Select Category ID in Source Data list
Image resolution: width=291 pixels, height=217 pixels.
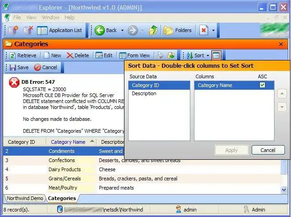pos(159,86)
